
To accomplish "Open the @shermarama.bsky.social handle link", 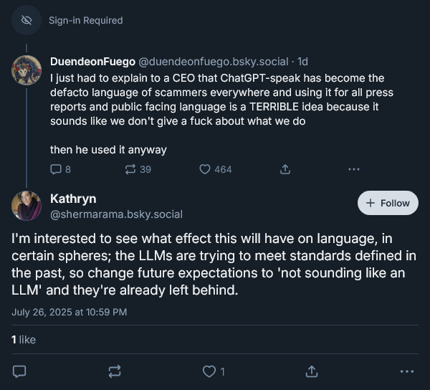I will pyautogui.click(x=116, y=214).
